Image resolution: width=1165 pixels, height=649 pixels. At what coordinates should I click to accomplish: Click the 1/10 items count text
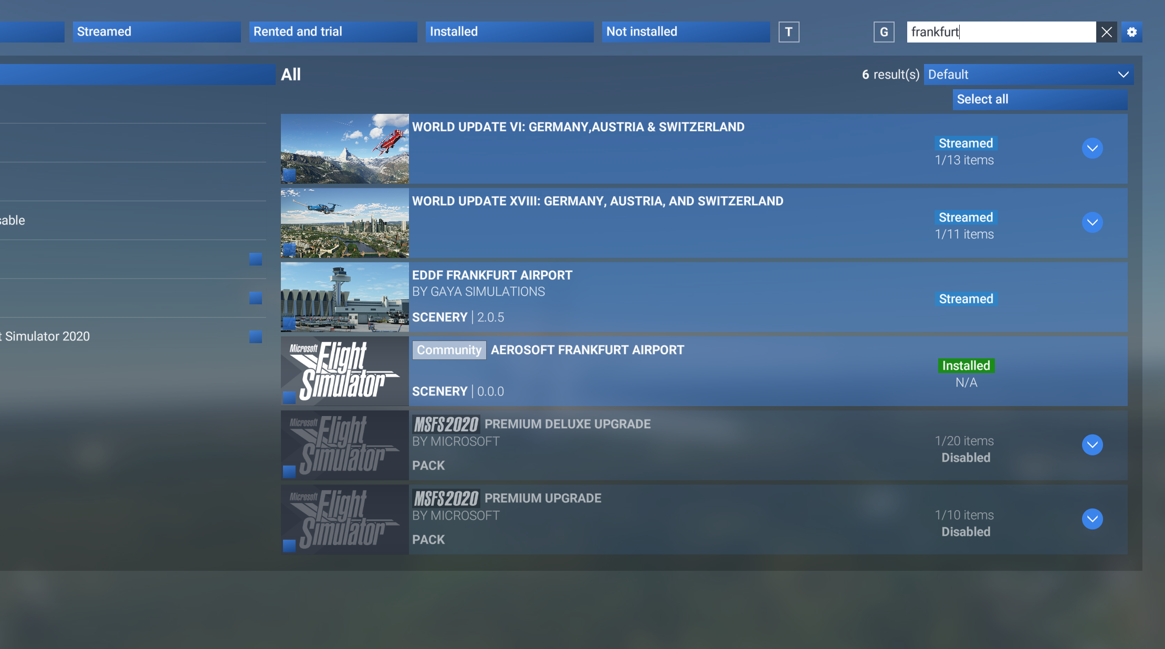[x=964, y=515]
